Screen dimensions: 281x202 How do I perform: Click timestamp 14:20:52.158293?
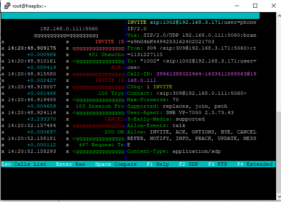(x=32, y=151)
